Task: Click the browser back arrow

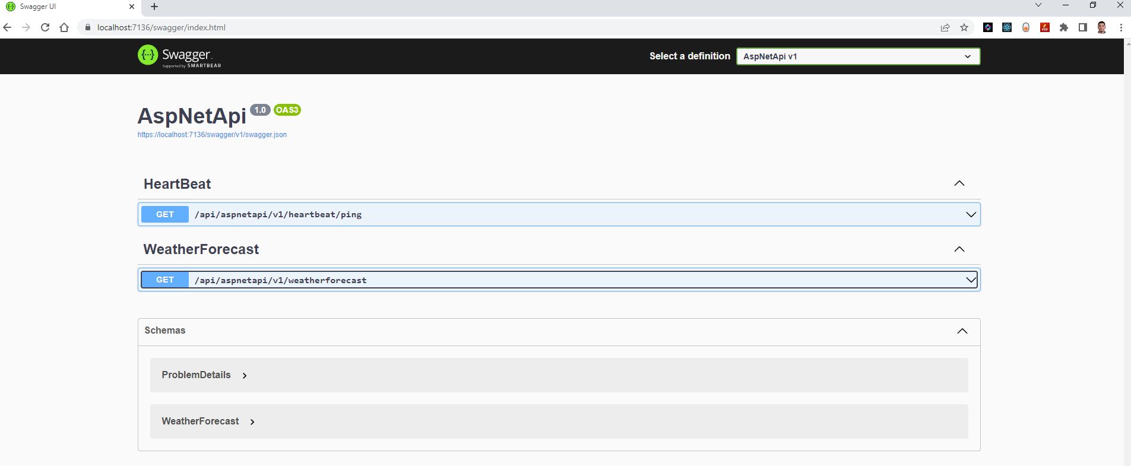Action: 7,27
